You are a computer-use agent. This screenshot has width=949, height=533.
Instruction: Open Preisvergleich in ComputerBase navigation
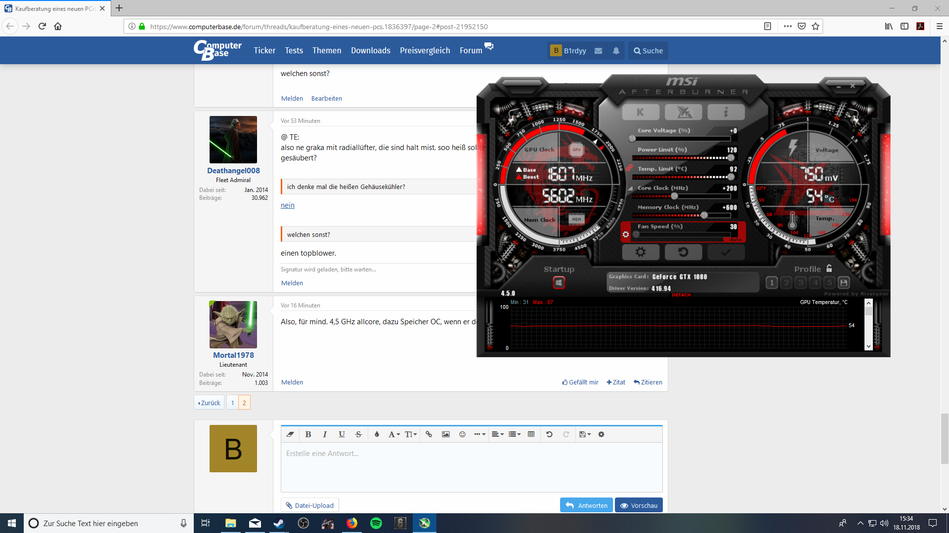tap(425, 50)
